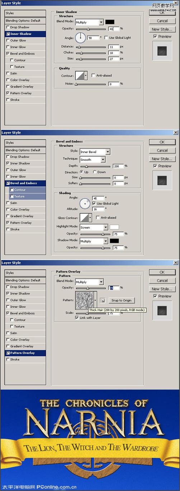Open the Shadow Mode dropdown showing Multiply
This screenshot has width=180, height=491.
coord(94,241)
